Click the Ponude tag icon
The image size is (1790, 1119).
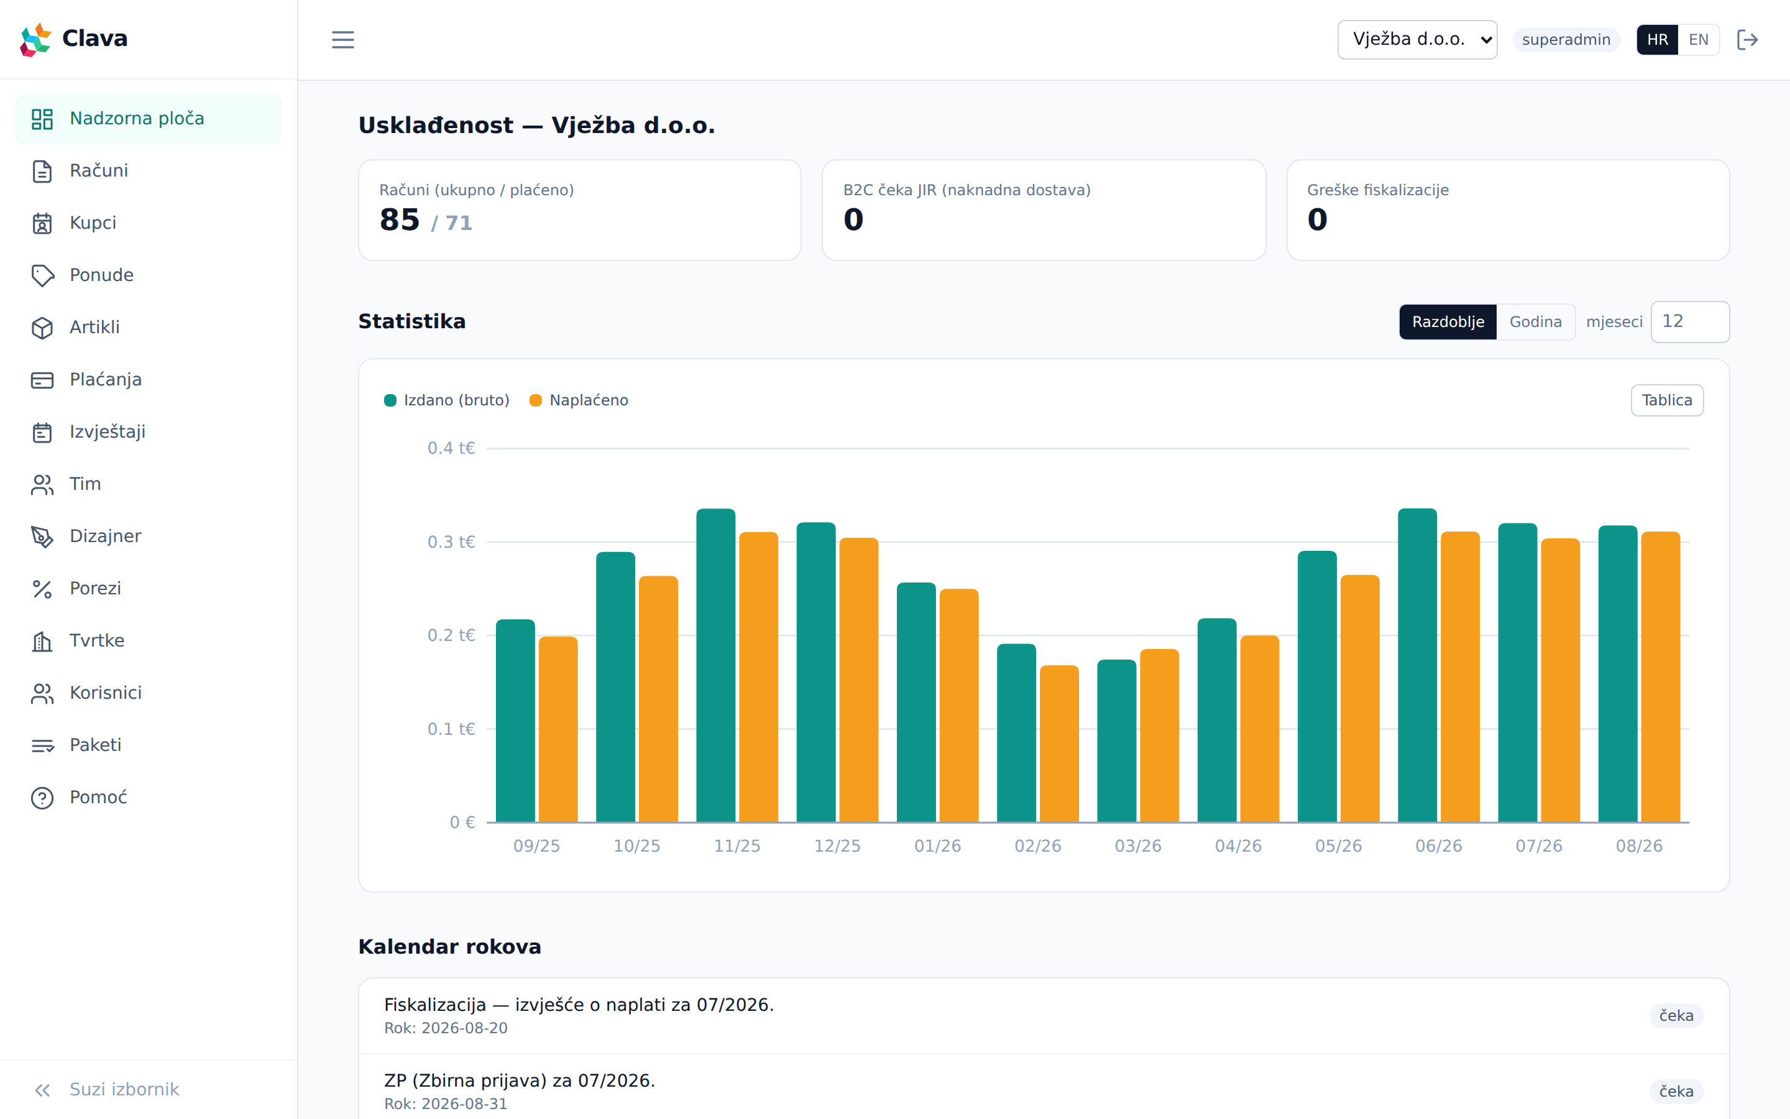(x=42, y=275)
